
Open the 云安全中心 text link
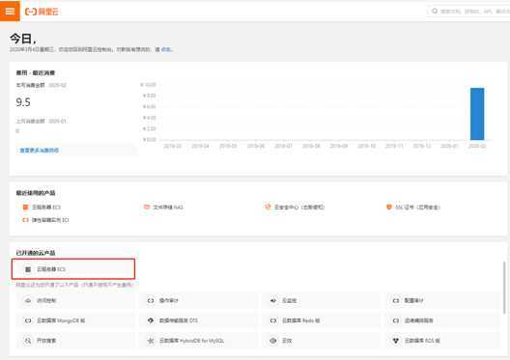pyautogui.click(x=299, y=207)
